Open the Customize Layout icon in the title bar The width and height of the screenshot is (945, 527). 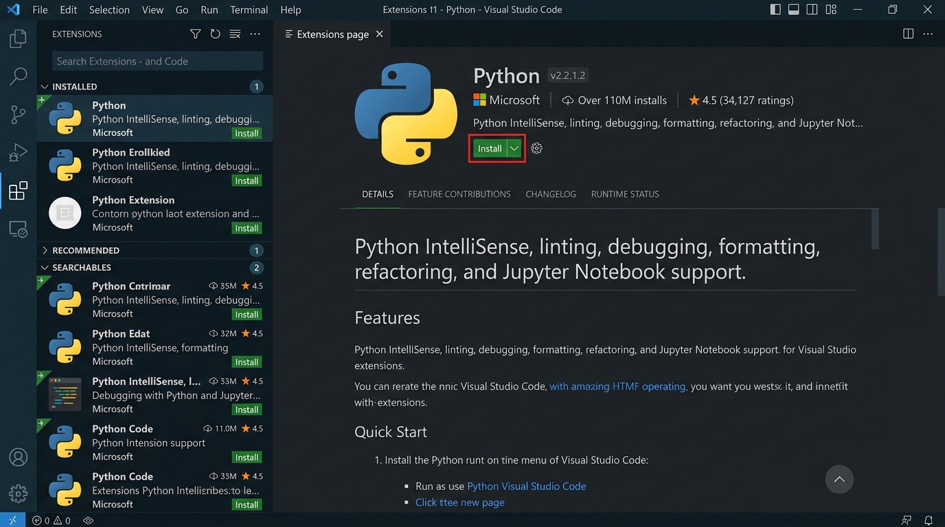[831, 10]
